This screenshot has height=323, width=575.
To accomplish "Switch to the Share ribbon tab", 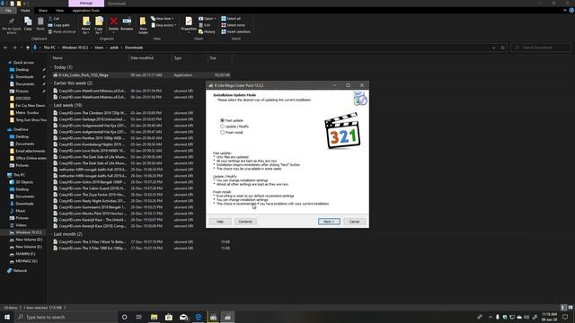I will [x=43, y=11].
